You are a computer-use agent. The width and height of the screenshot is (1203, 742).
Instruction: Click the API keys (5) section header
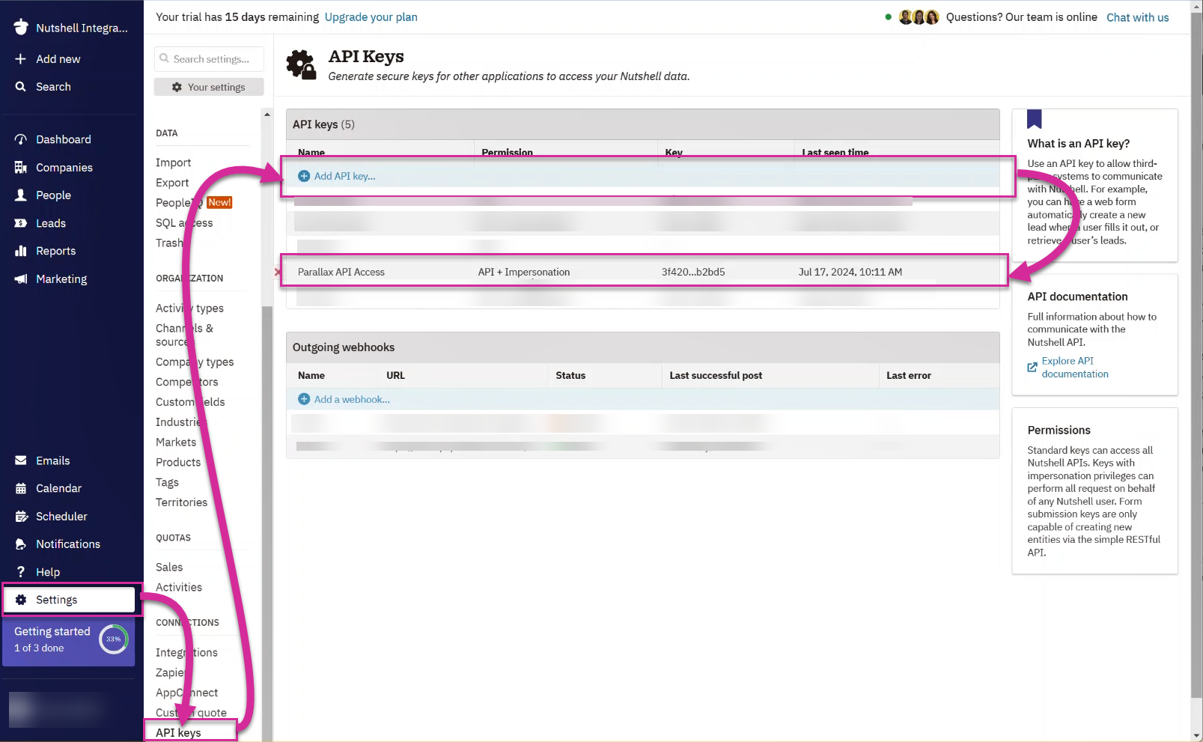[643, 124]
